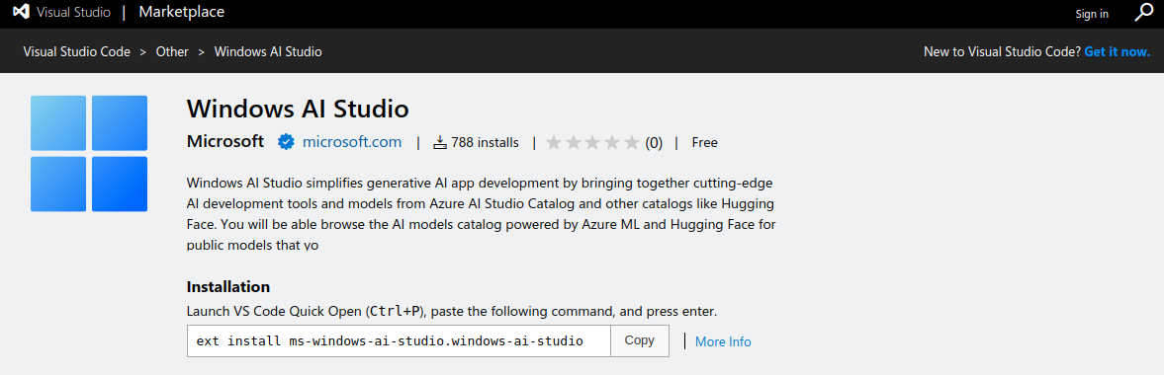This screenshot has height=375, width=1164.
Task: Click the ext install command field
Action: point(399,340)
